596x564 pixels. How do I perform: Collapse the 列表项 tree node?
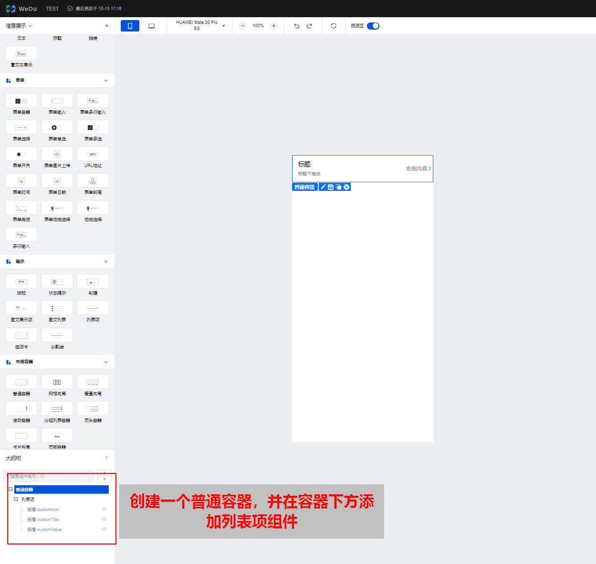pyautogui.click(x=16, y=500)
